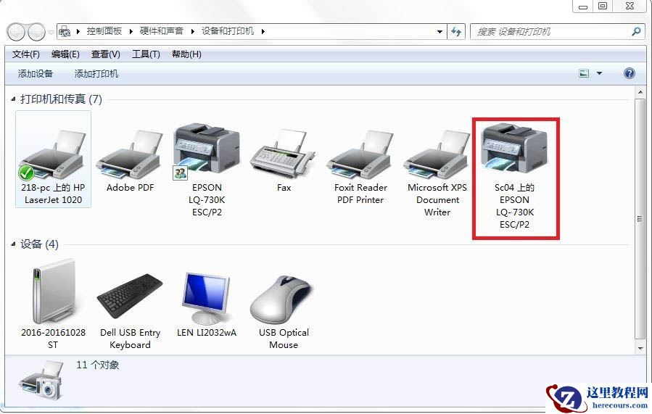
Task: Click the forward navigation arrow
Action: coord(36,32)
